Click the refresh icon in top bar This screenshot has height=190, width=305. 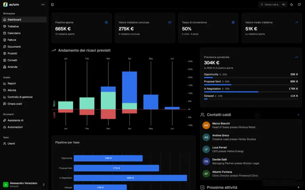[x=299, y=4]
